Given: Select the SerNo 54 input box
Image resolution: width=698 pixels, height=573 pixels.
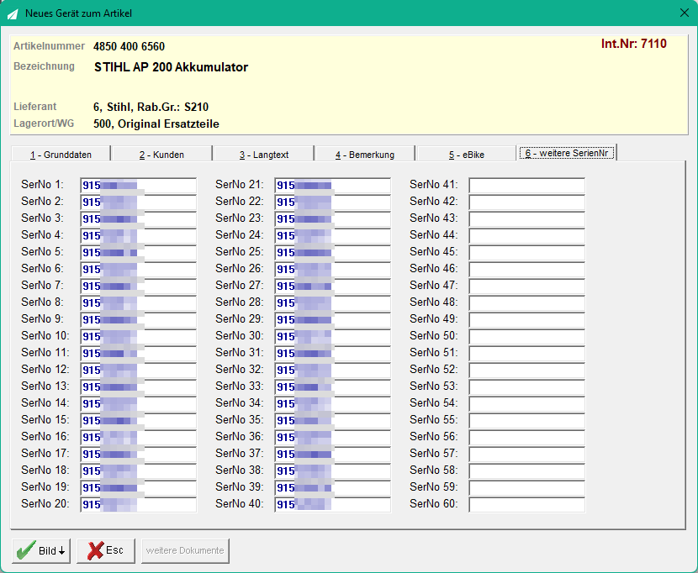Looking at the screenshot, I should pos(527,404).
